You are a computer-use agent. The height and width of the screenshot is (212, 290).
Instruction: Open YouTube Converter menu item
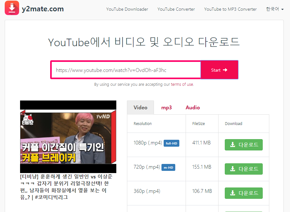pyautogui.click(x=176, y=9)
